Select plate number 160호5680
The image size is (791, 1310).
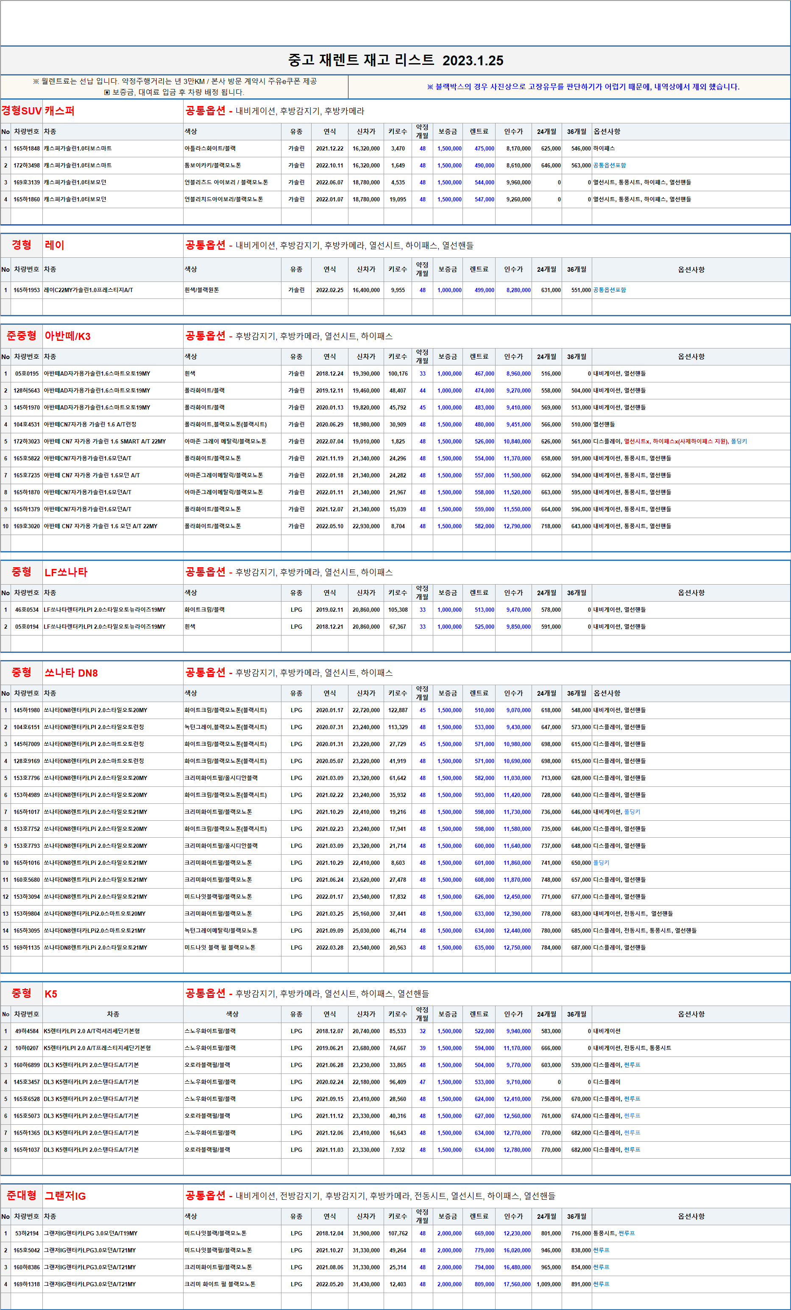[27, 880]
